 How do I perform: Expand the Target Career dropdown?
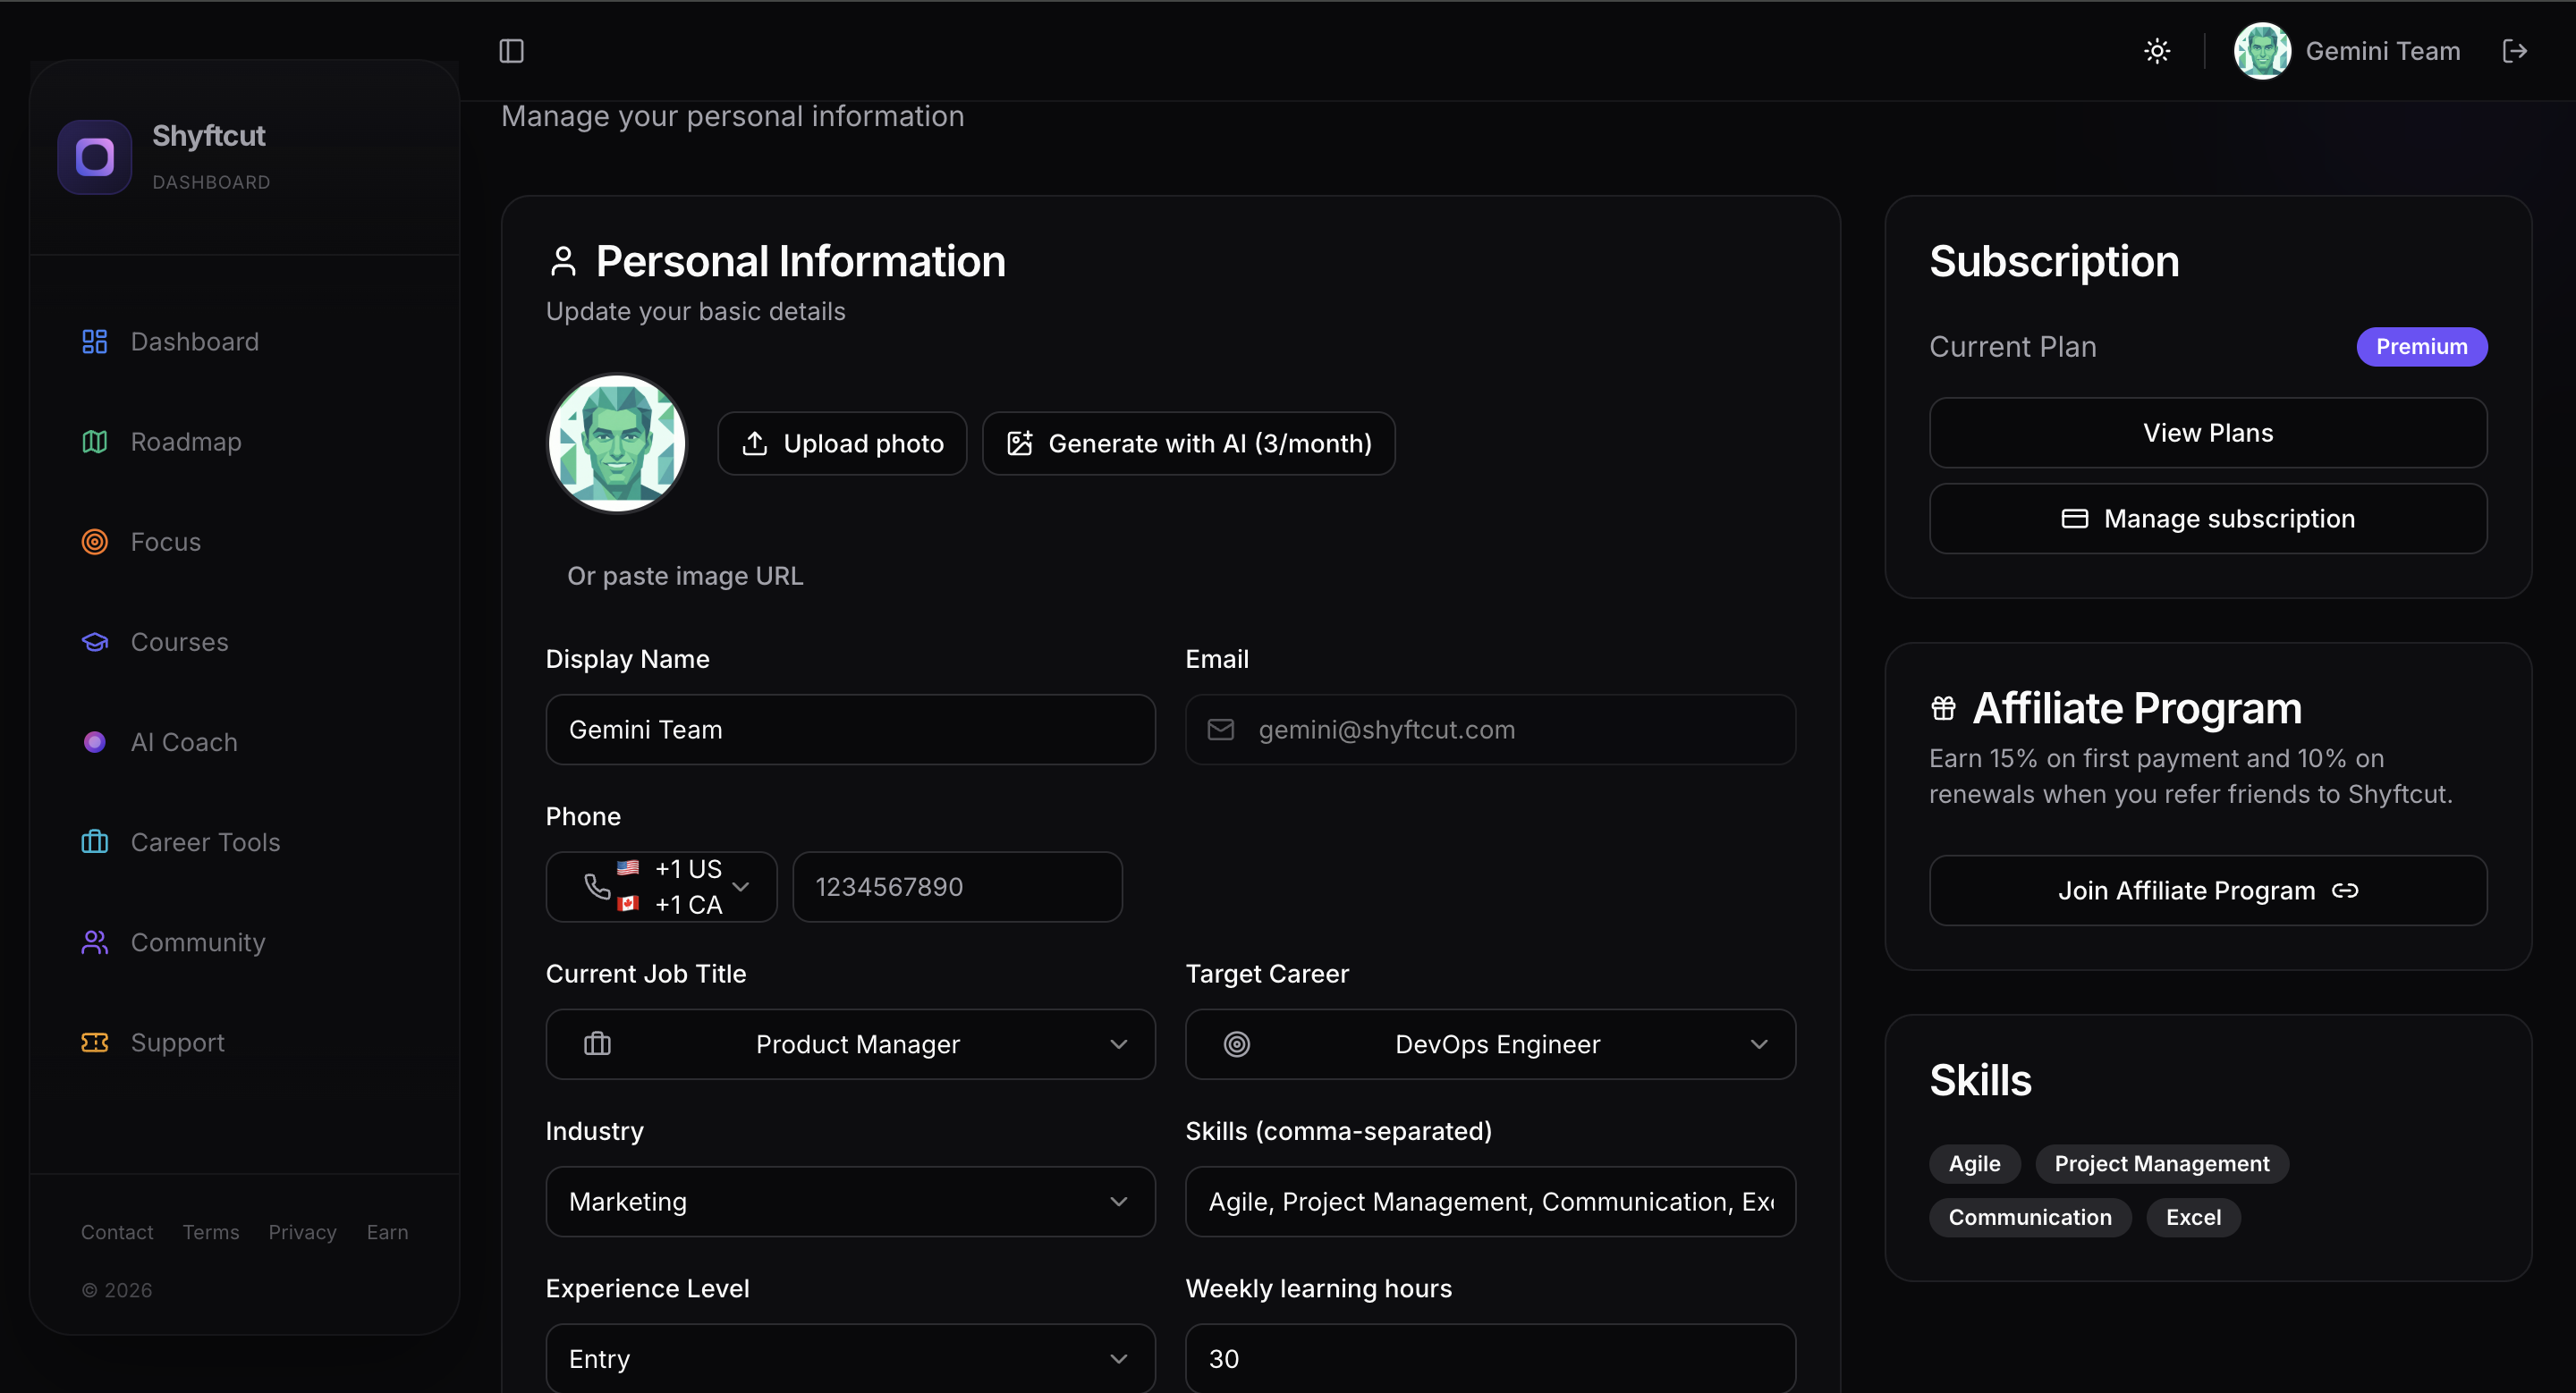tap(1490, 1044)
